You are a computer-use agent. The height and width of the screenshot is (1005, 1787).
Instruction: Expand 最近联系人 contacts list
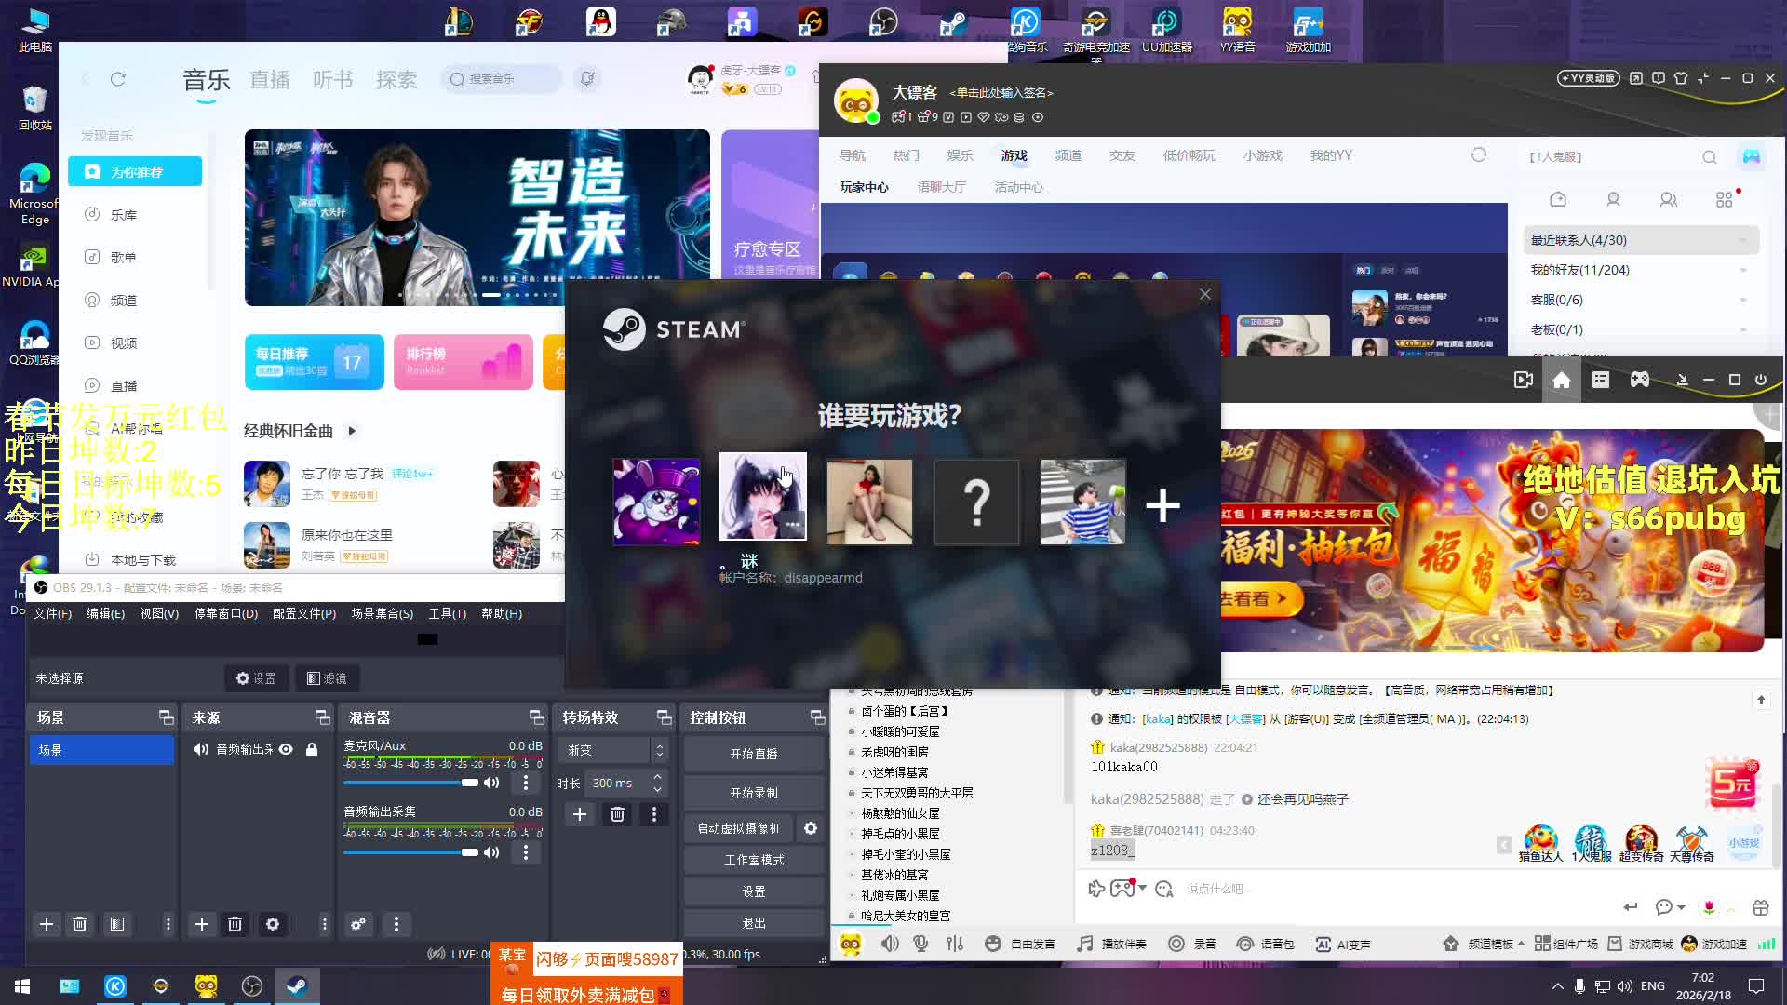(1744, 239)
